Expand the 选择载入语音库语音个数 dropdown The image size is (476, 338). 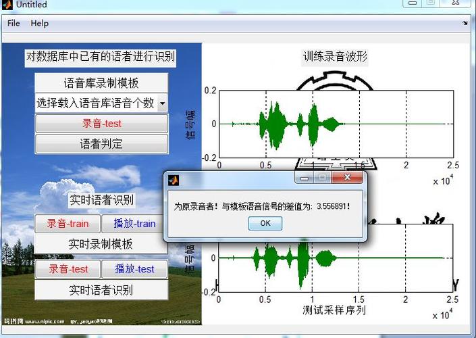[163, 103]
